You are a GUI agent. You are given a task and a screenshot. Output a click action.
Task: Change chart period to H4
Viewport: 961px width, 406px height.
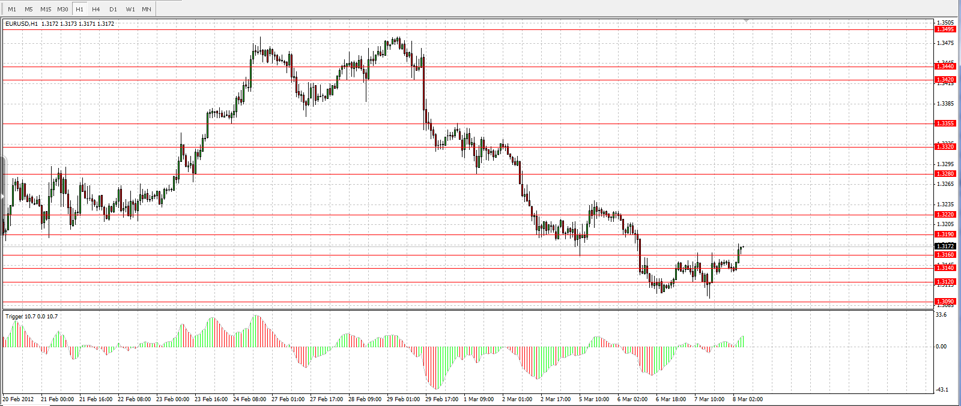[96, 9]
